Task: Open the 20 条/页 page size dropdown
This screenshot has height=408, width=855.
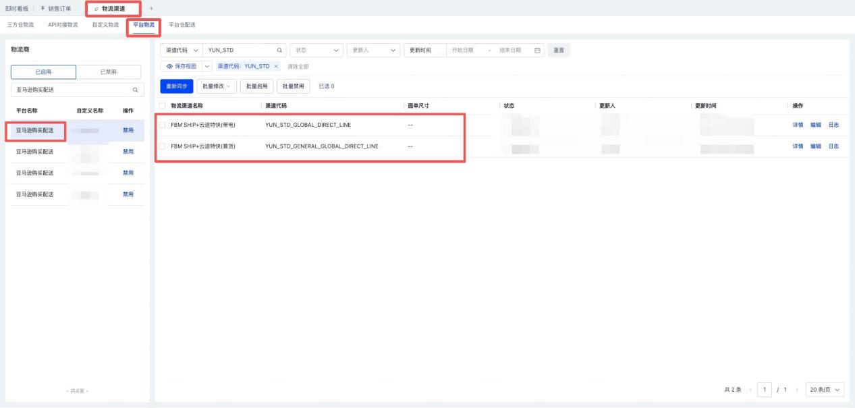Action: coord(826,390)
